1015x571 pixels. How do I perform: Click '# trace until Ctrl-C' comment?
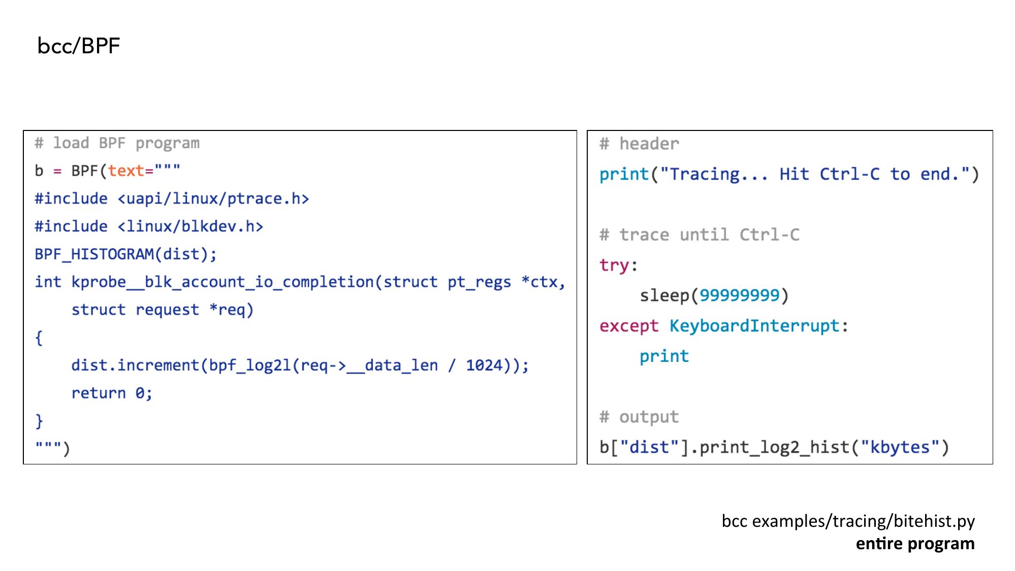pos(699,234)
